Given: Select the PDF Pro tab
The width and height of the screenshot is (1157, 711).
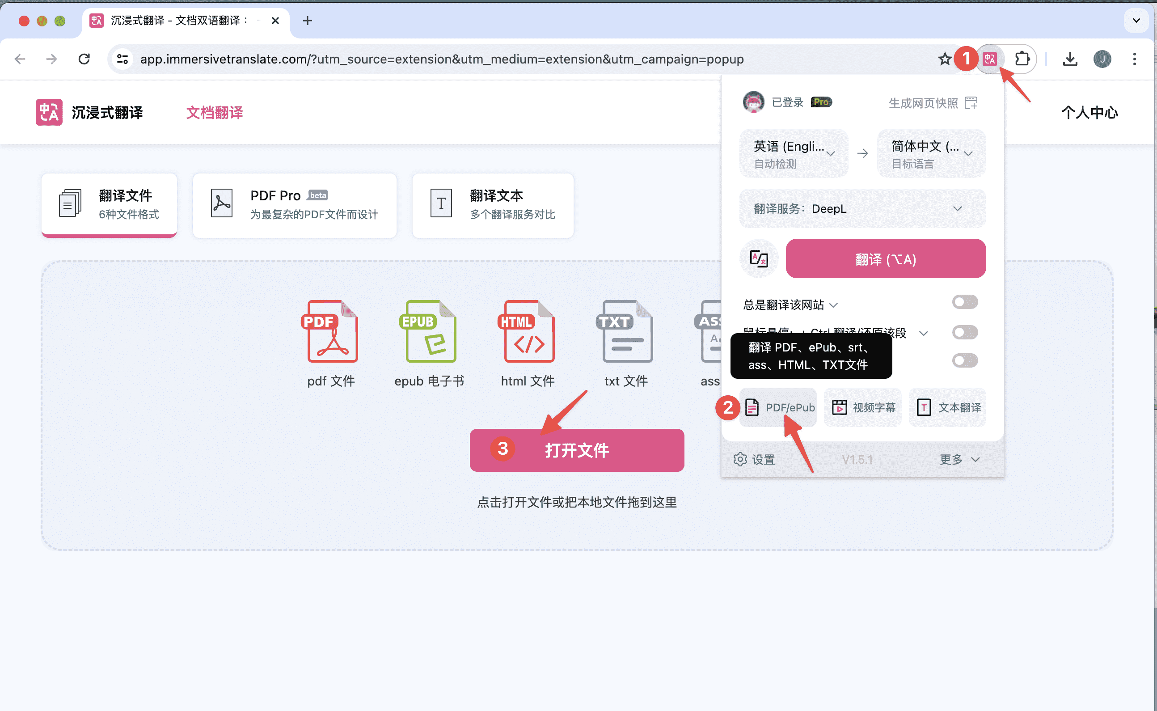Looking at the screenshot, I should pyautogui.click(x=295, y=205).
